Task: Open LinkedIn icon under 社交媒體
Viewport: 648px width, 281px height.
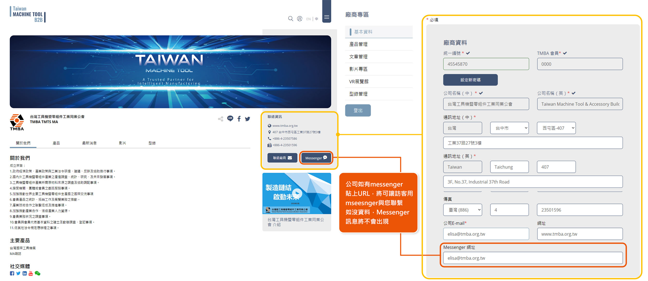Action: 25,273
